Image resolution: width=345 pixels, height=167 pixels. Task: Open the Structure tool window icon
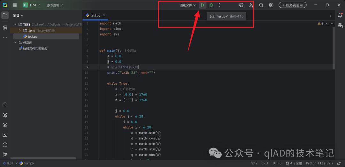[5, 28]
